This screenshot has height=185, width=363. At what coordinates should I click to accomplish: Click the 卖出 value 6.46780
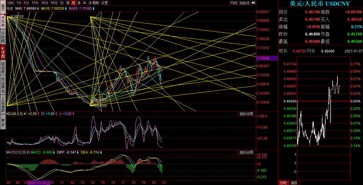tap(312, 19)
